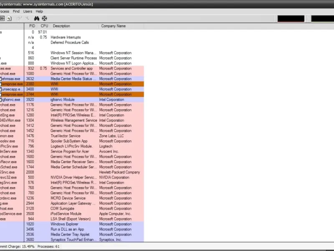Screen dimensions: 334x251
Task: Click the Service Program for Acer description
Action: tap(70, 151)
